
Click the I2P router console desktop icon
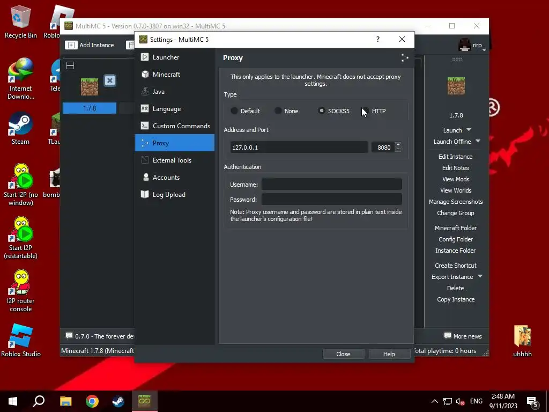[x=21, y=291]
